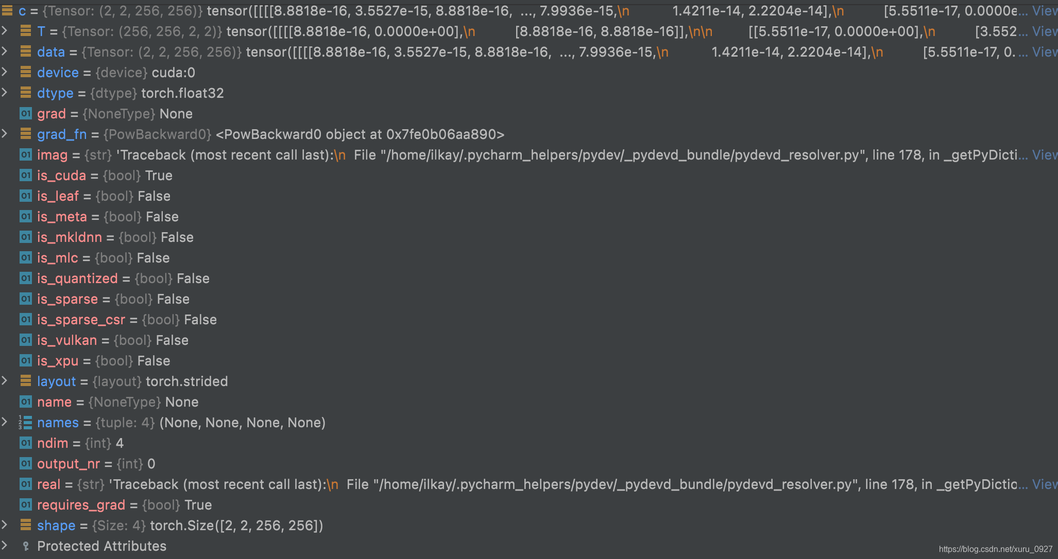Expand the 'layout' torch.strided entry
The height and width of the screenshot is (559, 1058).
(x=6, y=382)
